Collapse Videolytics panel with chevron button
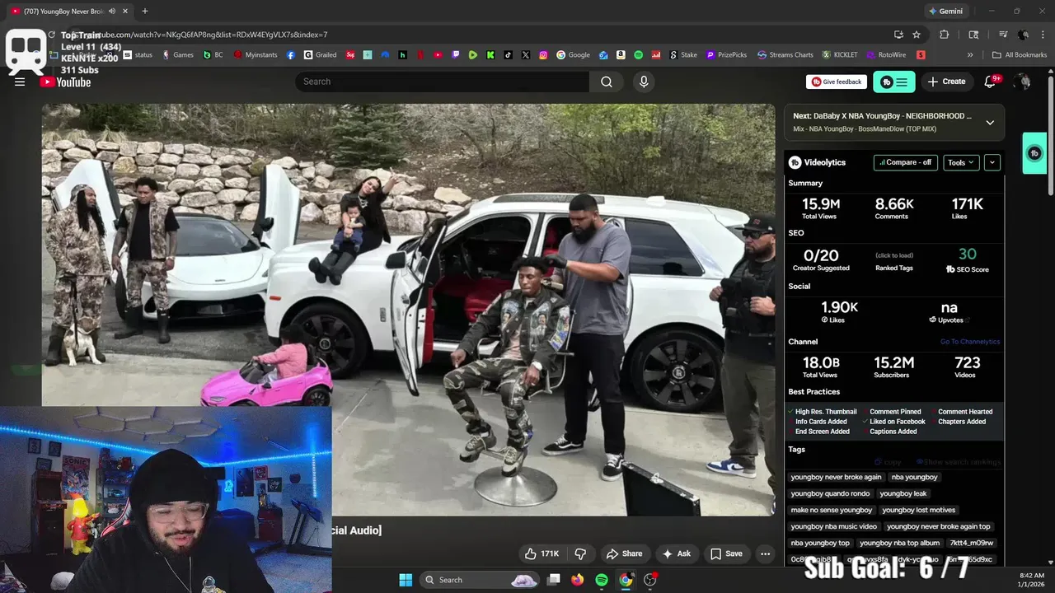Image resolution: width=1055 pixels, height=593 pixels. coord(992,162)
